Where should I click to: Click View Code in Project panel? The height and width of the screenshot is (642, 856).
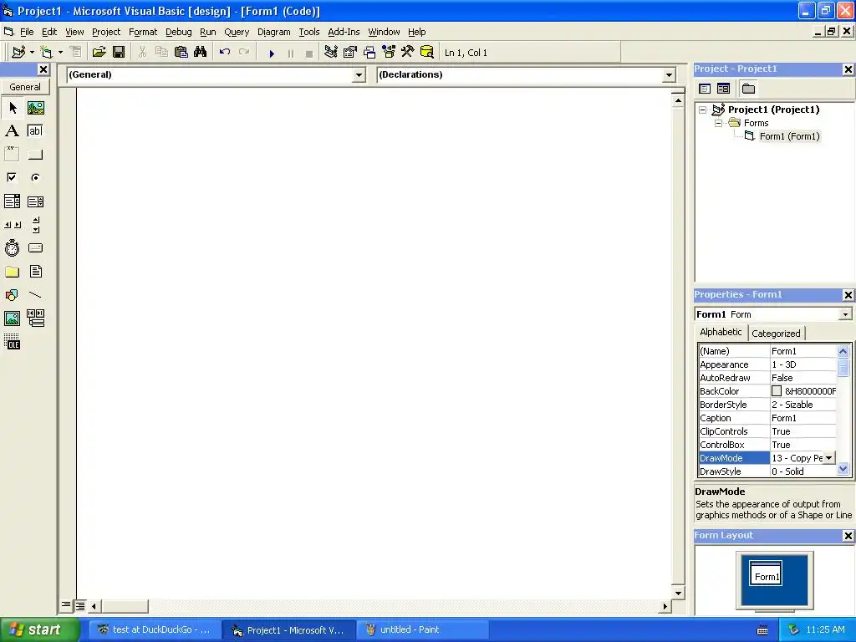click(x=705, y=89)
